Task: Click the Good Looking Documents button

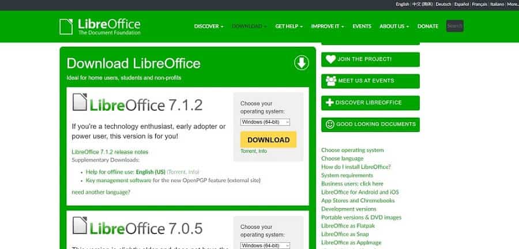Action: pos(370,124)
